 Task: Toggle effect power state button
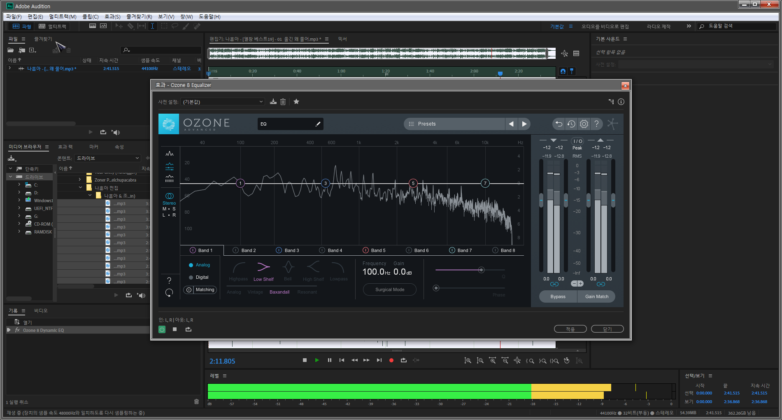162,329
